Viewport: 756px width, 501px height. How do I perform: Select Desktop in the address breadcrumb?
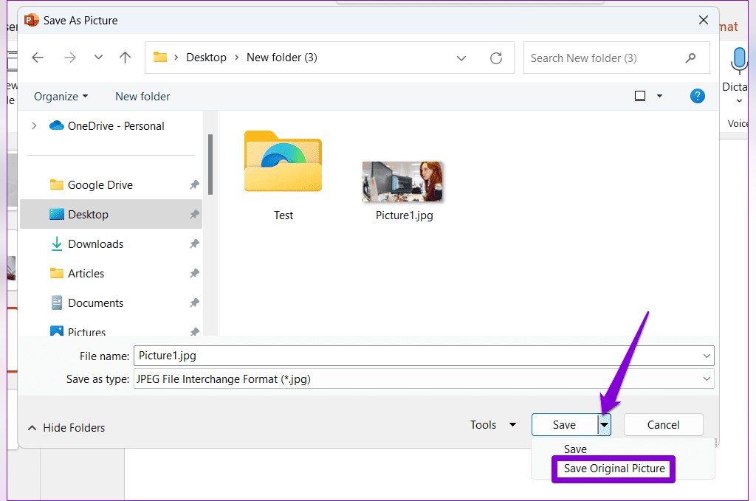click(x=207, y=58)
